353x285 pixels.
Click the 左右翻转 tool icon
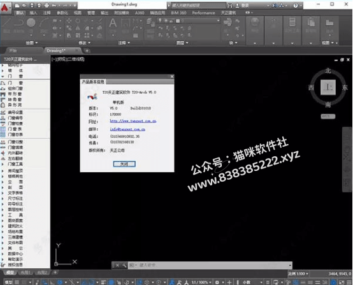[3, 159]
